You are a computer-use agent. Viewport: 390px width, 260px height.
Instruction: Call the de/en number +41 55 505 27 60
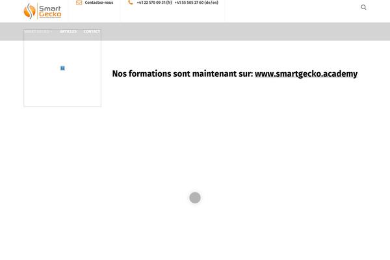coord(196,3)
